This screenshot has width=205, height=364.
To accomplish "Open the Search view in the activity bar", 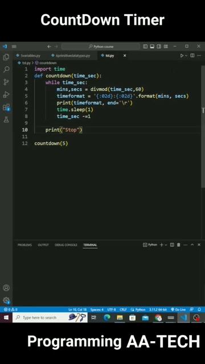I will [6, 69].
